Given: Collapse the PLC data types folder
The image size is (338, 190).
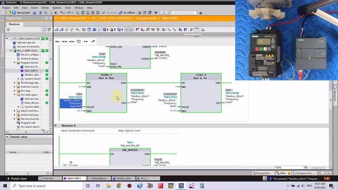Looking at the screenshot, I should [15, 95].
